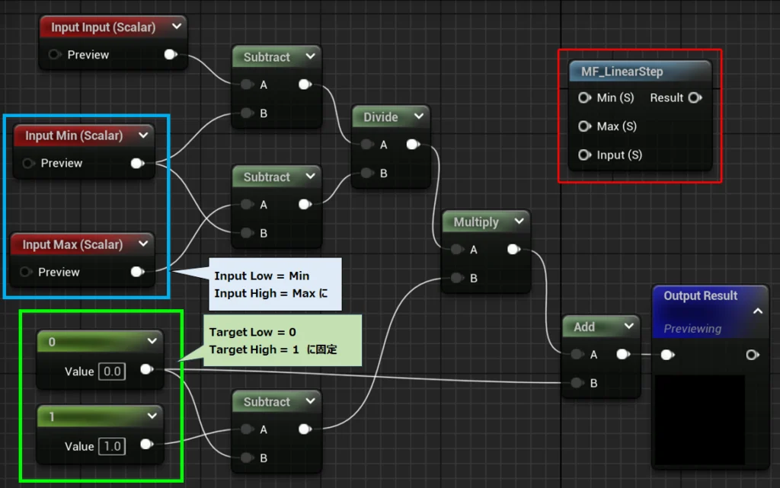Expand the Divide node chevron
Viewport: 780px width, 488px height.
(x=418, y=116)
